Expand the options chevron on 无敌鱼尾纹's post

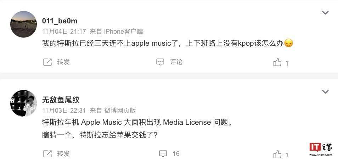[325, 92]
